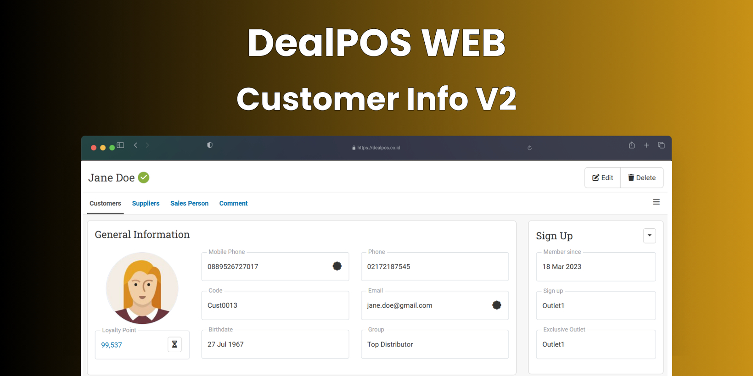Click the Delete button
The image size is (753, 376).
(642, 178)
